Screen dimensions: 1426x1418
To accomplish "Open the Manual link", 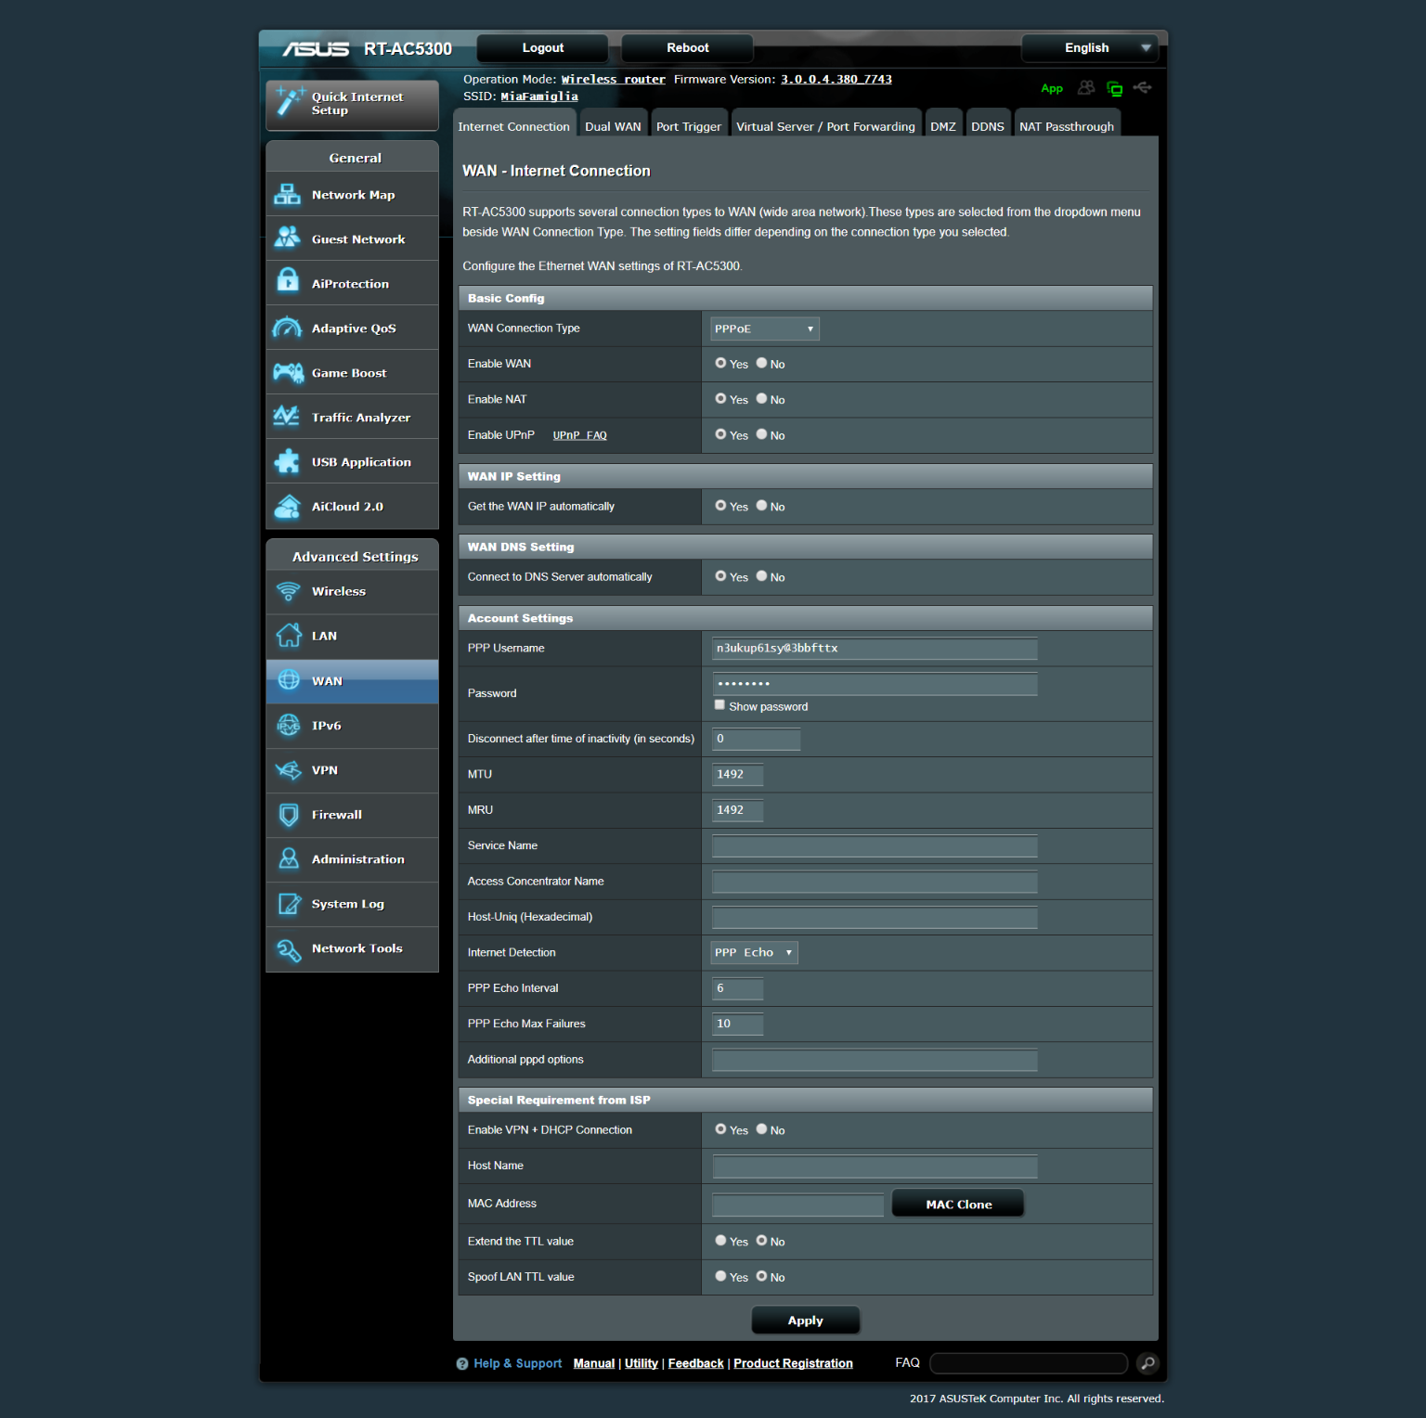I will [594, 1363].
